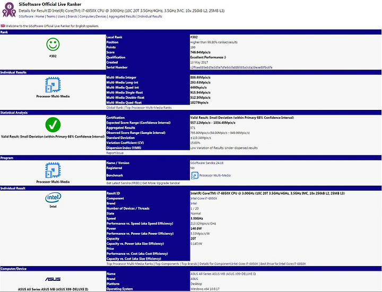Click the Intel brand logo
This screenshot has height=292, width=382.
(53, 197)
